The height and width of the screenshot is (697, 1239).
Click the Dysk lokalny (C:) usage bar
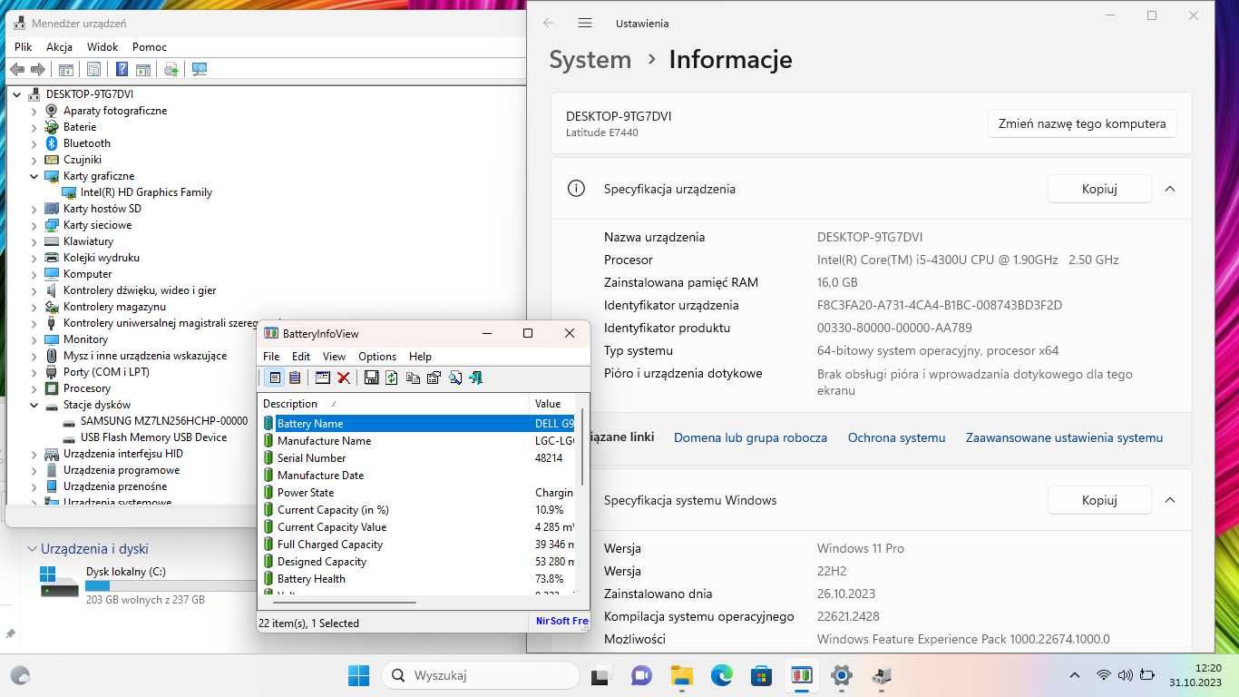[x=171, y=586]
